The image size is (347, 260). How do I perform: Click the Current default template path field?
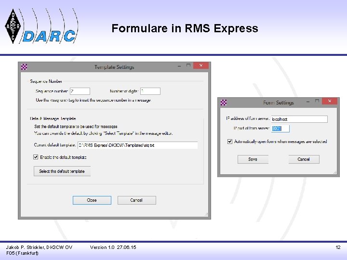tap(138, 145)
